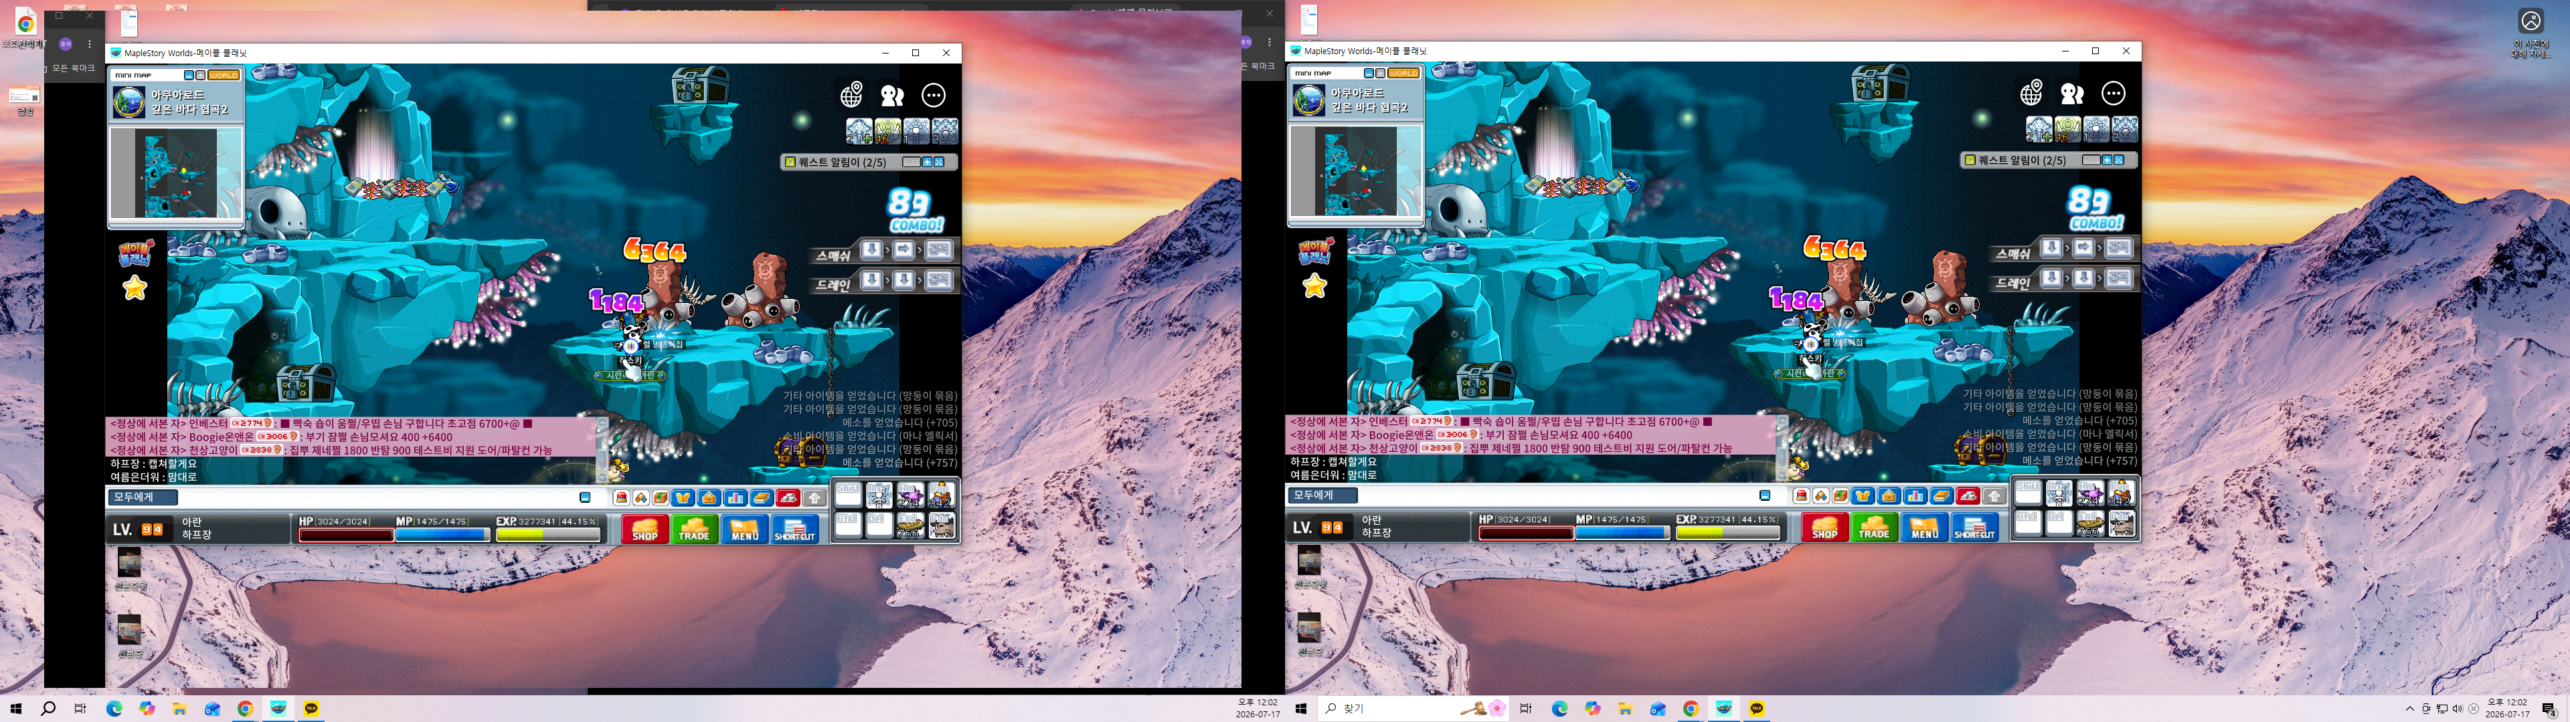Viewport: 2570px width, 722px height.
Task: Expand quest notifier with plus button in right game window
Action: [x=2107, y=160]
